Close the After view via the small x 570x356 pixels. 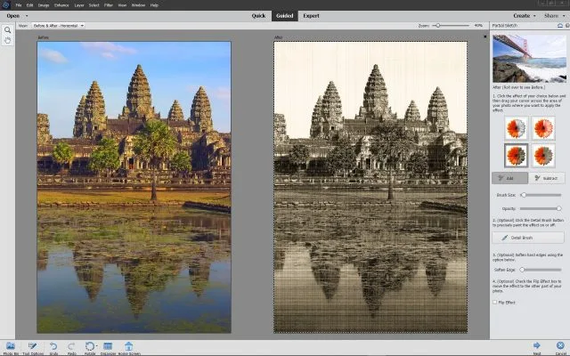pos(484,36)
